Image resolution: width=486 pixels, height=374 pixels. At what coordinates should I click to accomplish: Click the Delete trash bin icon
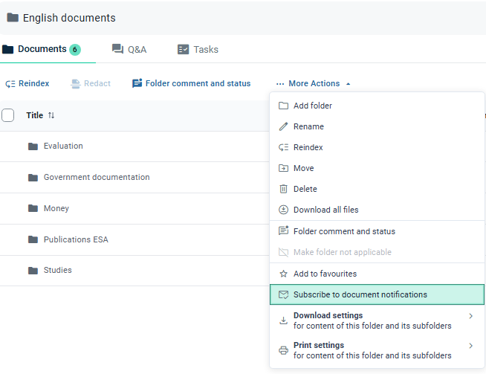(x=283, y=189)
